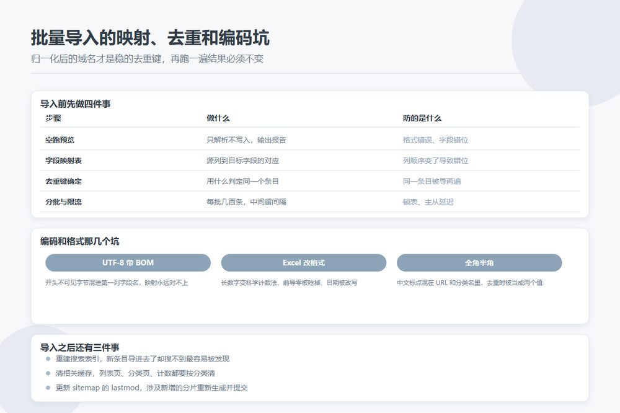The width and height of the screenshot is (620, 413).
Task: Click the cell 源列到目标字段的对应
Action: [243, 161]
